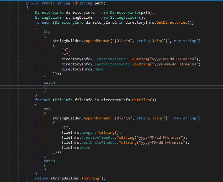Screen dimensions: 223x182
Task: Click the 'return' keyword
Action: (42, 178)
